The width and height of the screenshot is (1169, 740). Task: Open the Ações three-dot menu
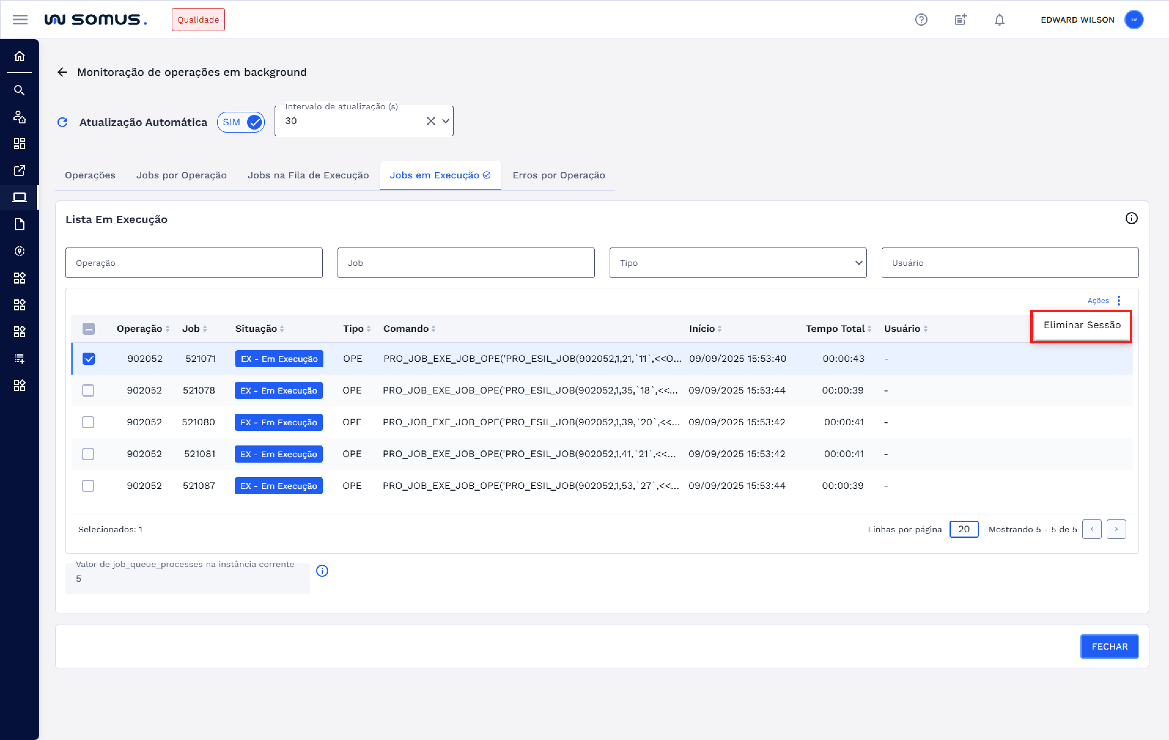[x=1119, y=300]
